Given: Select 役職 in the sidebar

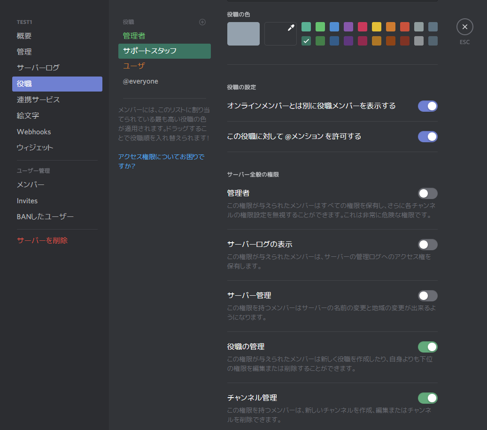Looking at the screenshot, I should click(57, 84).
